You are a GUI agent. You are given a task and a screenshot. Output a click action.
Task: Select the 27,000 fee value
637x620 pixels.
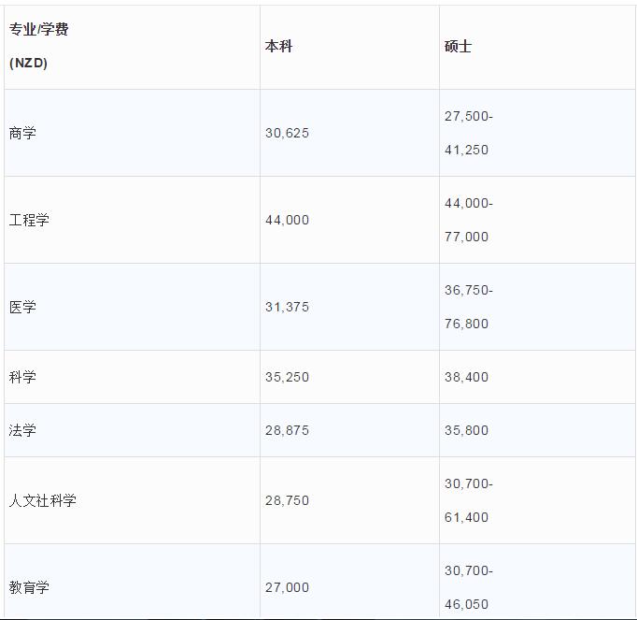(287, 587)
